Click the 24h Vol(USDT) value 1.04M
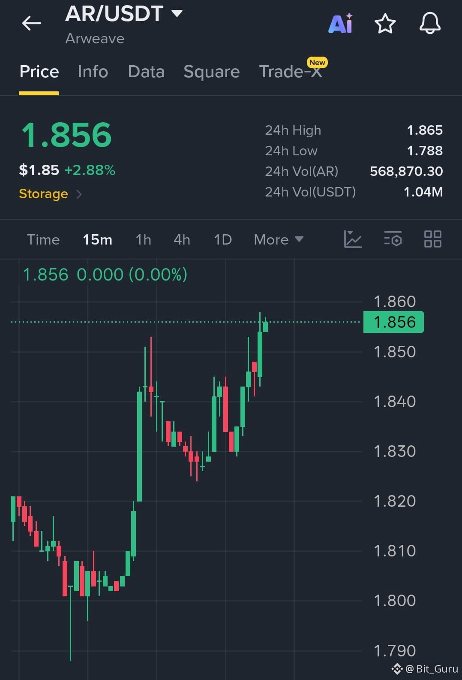The width and height of the screenshot is (462, 680). click(423, 192)
